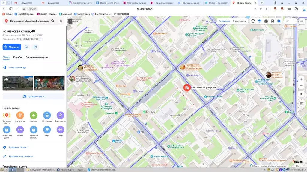This screenshot has height=172, width=307.
Task: Open more map tools three dots
Action: point(293,21)
